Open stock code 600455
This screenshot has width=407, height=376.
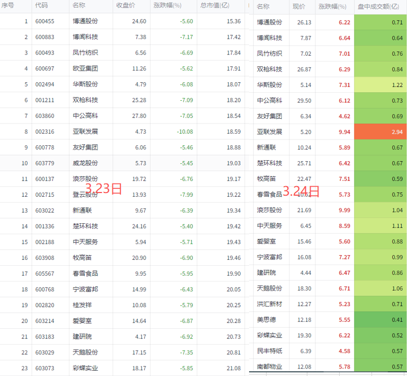tap(45, 21)
